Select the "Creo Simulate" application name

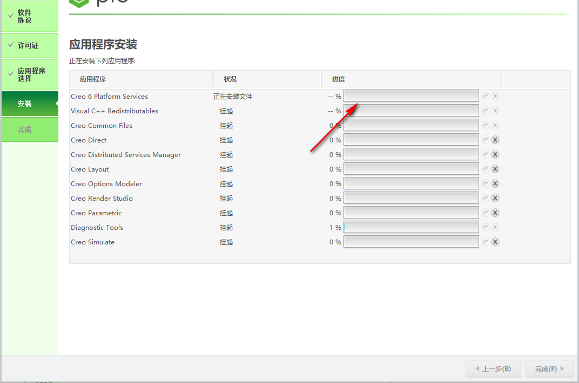pyautogui.click(x=93, y=242)
